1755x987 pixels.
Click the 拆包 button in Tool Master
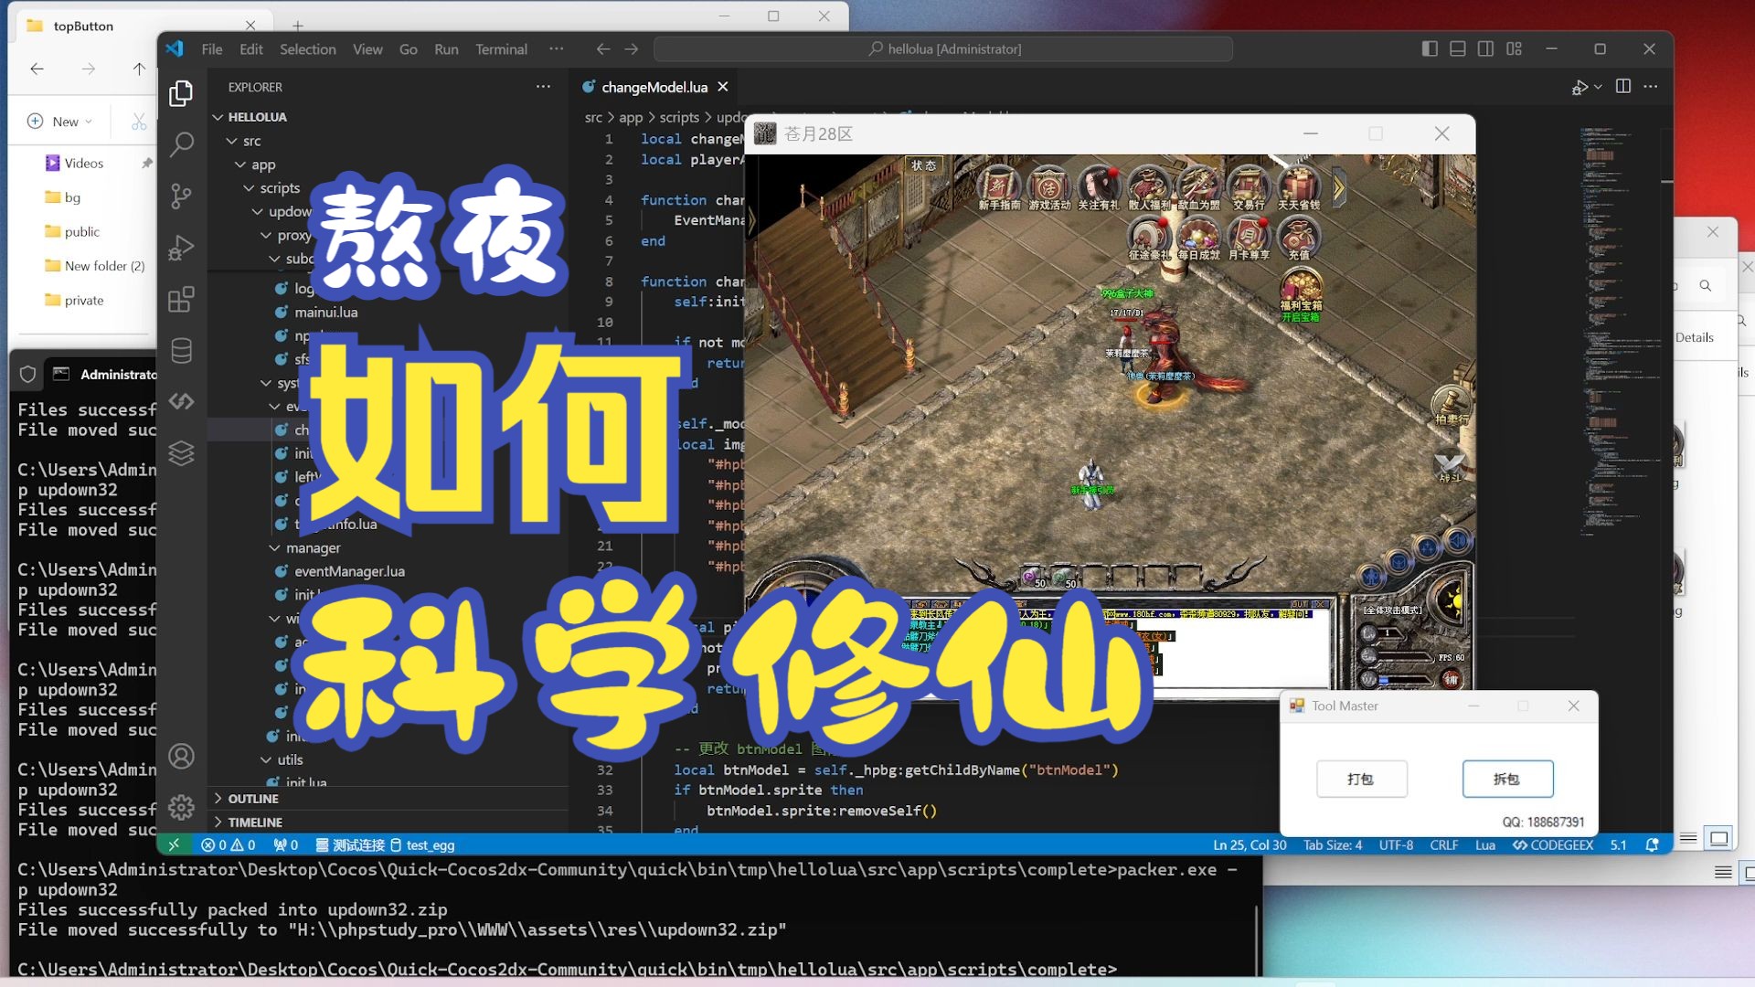pyautogui.click(x=1507, y=779)
